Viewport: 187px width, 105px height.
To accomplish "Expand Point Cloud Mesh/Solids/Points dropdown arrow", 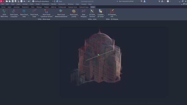I will [x=68, y=15].
